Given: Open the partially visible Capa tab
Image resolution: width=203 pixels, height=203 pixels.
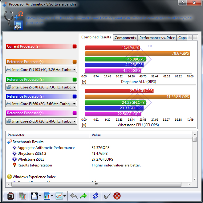Looking at the screenshot, I should (182, 38).
